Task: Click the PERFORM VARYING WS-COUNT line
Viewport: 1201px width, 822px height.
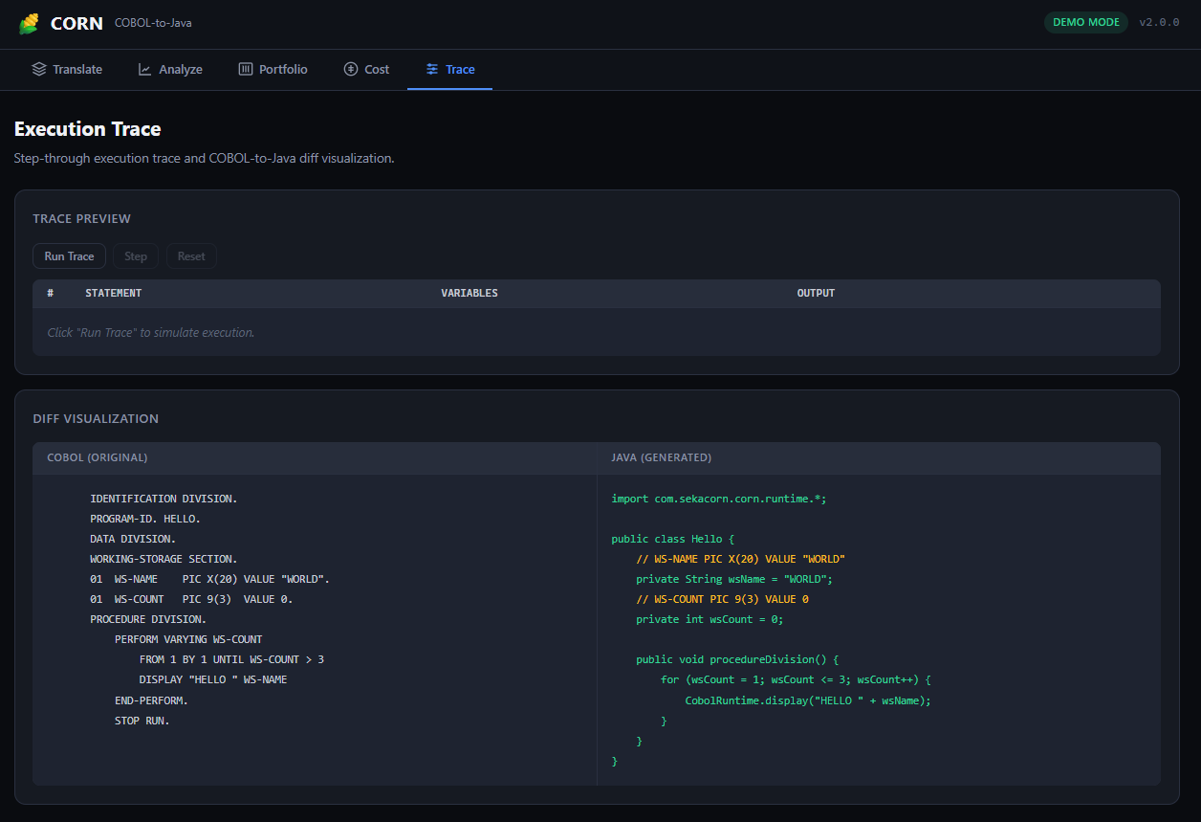Action: [x=188, y=639]
